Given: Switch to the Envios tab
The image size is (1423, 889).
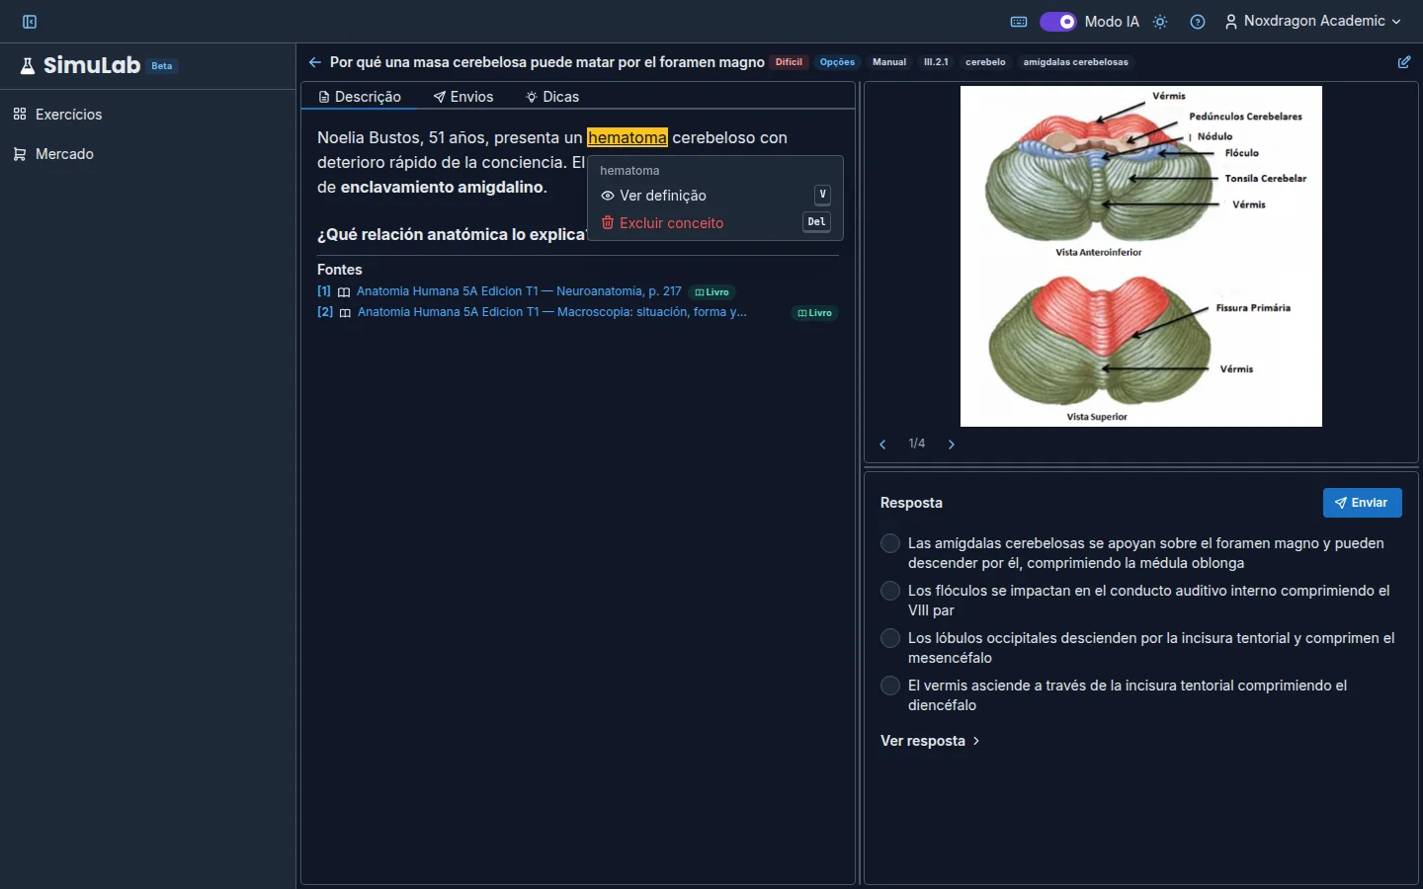Looking at the screenshot, I should click(x=463, y=97).
